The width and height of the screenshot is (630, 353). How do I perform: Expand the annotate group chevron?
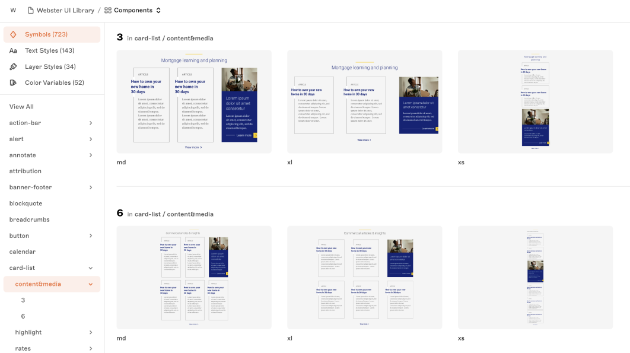click(91, 155)
